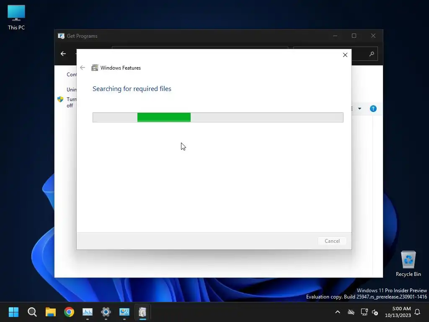The height and width of the screenshot is (322, 429).
Task: Open This PC desktop icon
Action: [16, 18]
